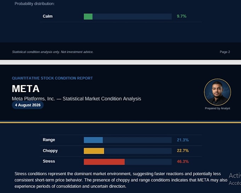The image size is (241, 193).
Task: Click the Page 2 footer label
Action: click(225, 52)
